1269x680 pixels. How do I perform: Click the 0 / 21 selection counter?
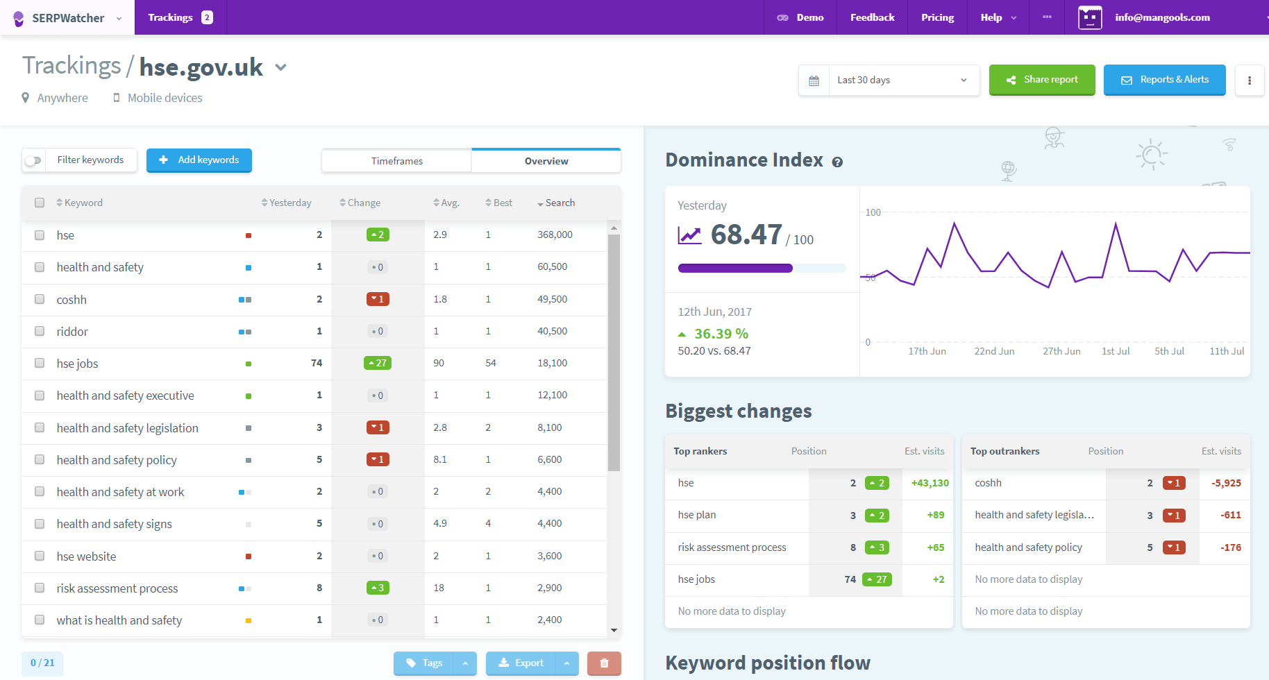(x=42, y=663)
